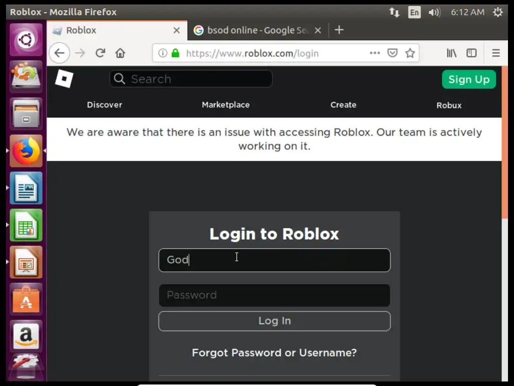
Task: Open Amazon from the launcher
Action: pyautogui.click(x=26, y=336)
